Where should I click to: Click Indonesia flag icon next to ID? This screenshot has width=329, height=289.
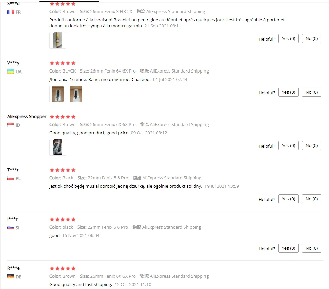point(11,125)
